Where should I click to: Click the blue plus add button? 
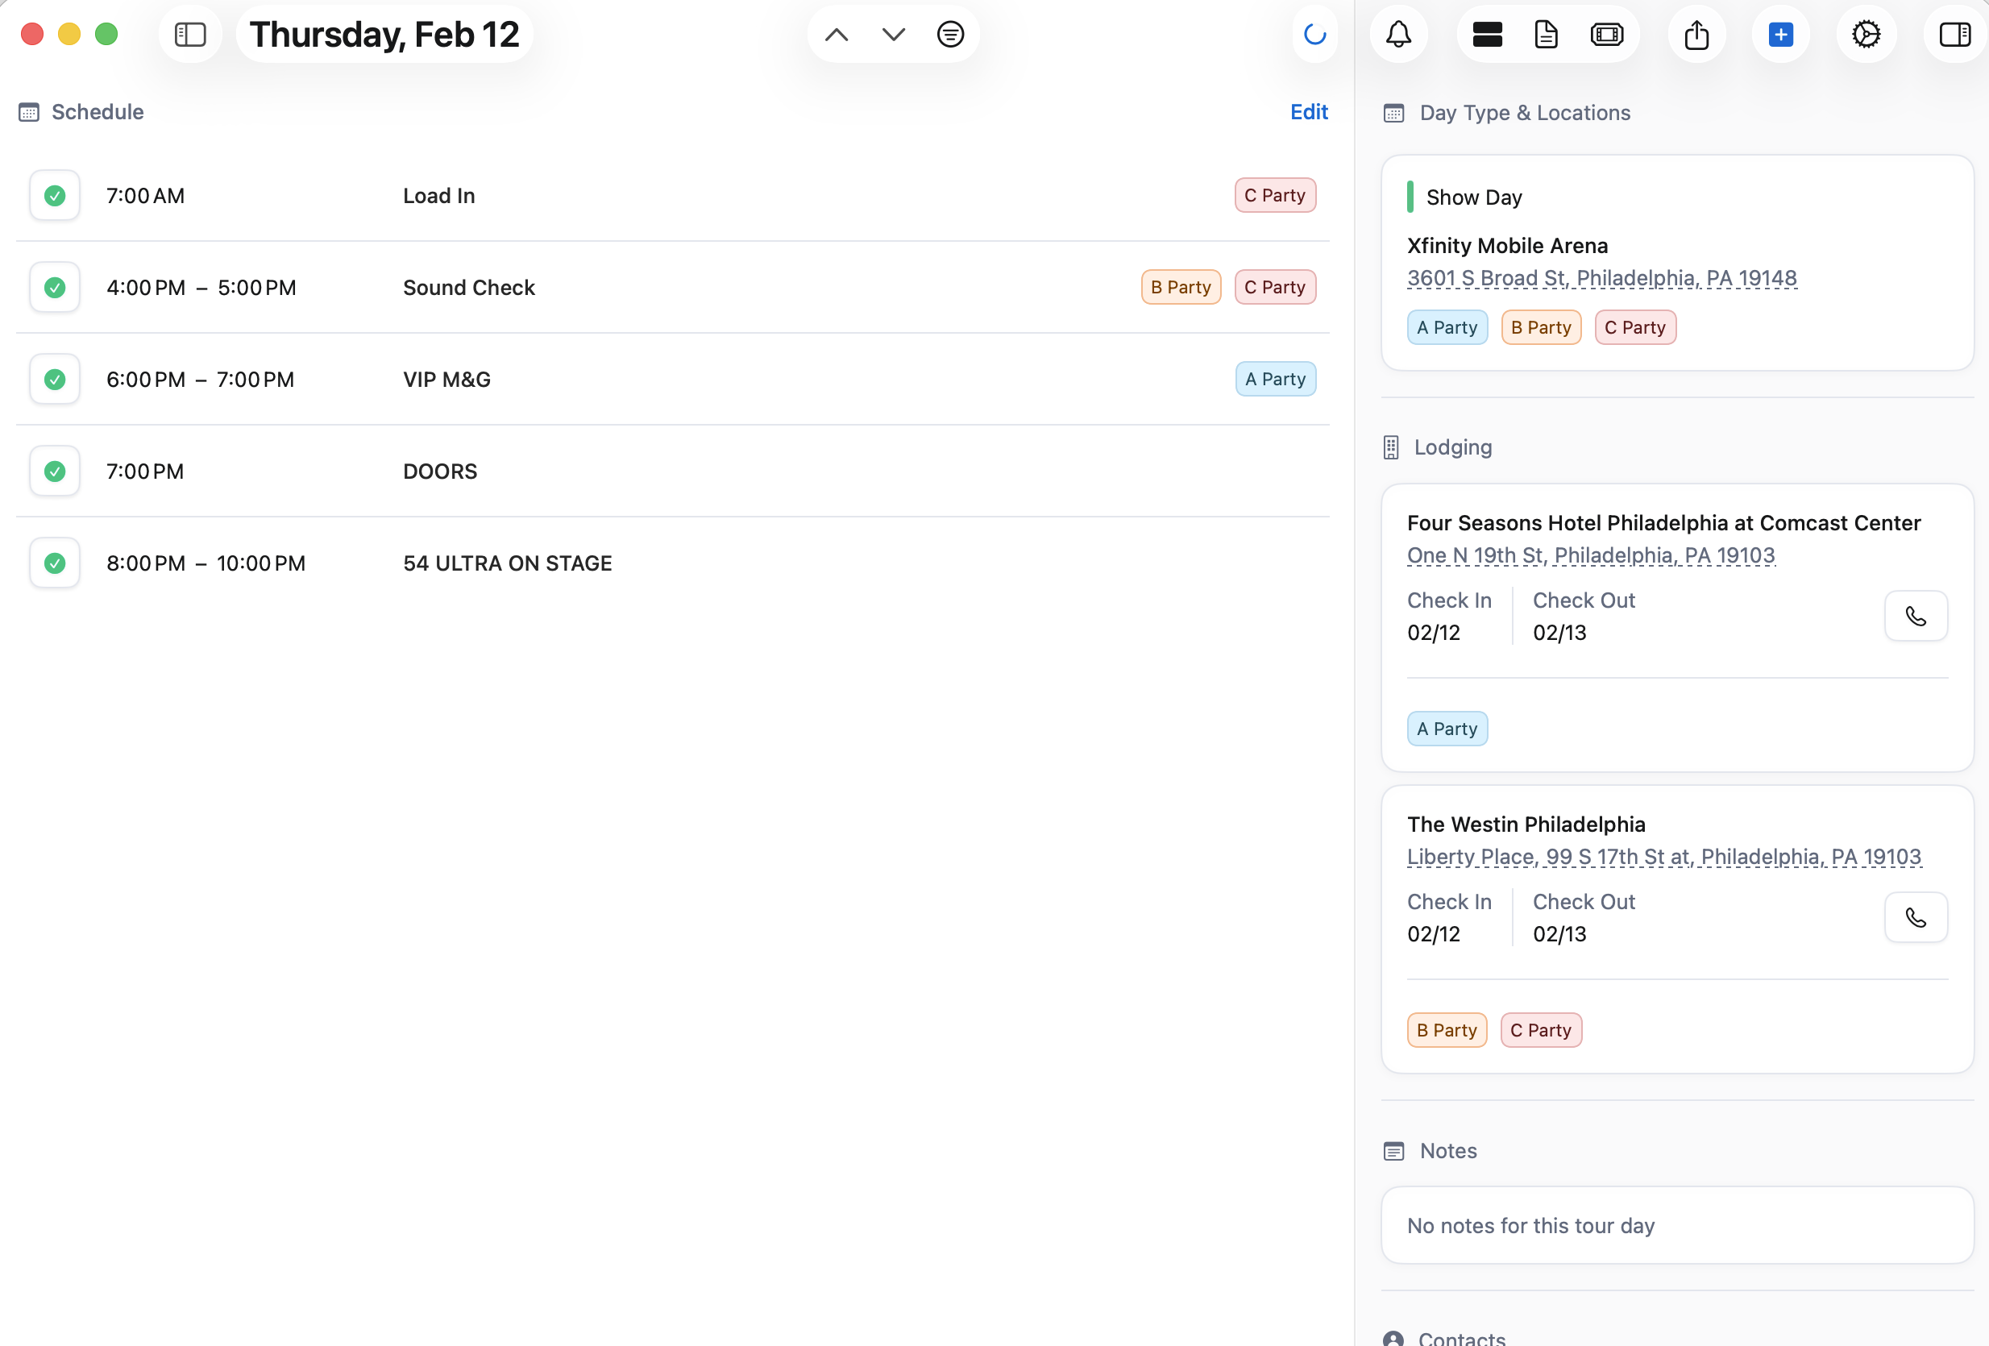[1780, 34]
